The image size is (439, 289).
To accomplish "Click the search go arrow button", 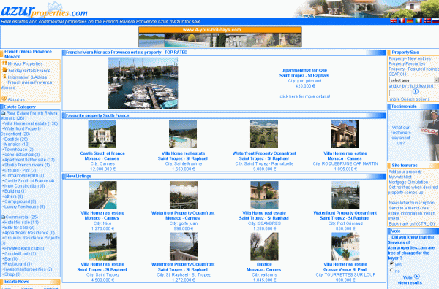I will pos(416,91).
